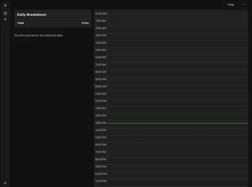The image size is (252, 187).
Task: Click the 12:00 PM hour label
Action: (101, 101)
